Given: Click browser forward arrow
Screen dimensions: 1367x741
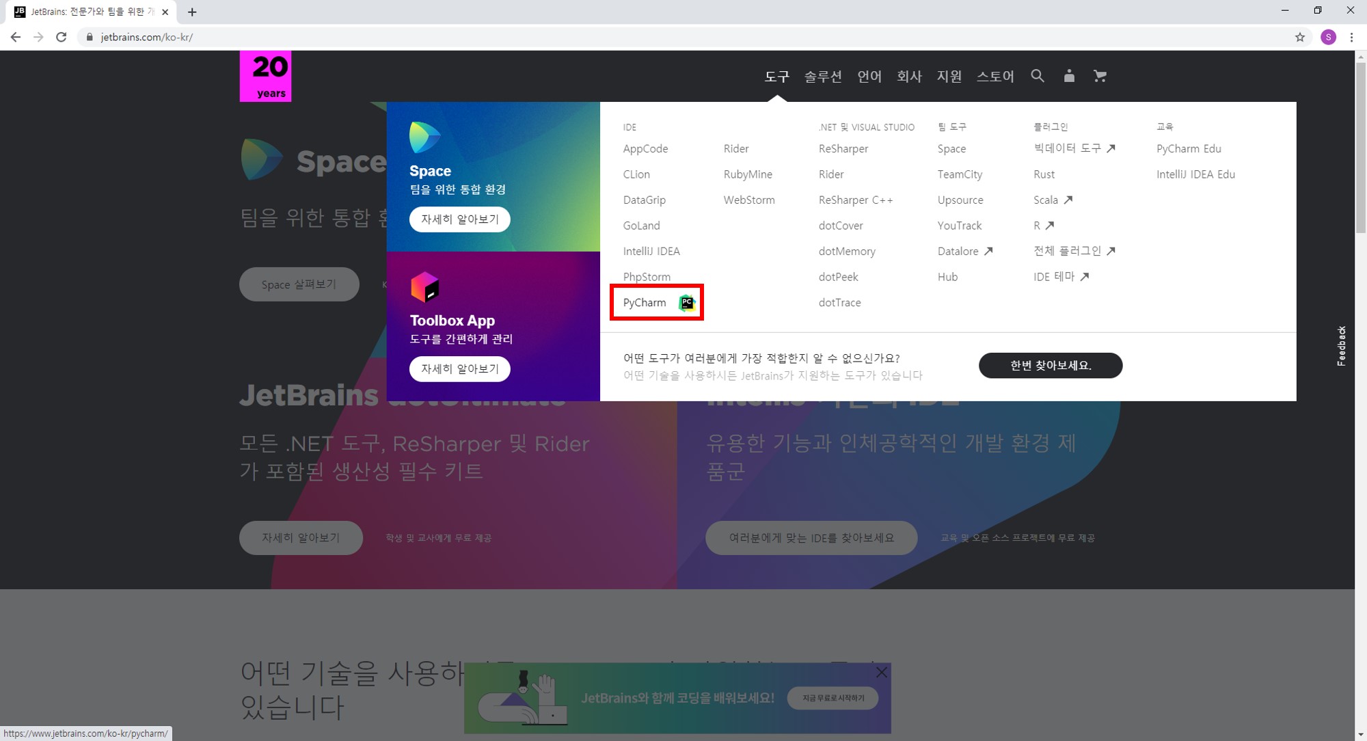Looking at the screenshot, I should 38,37.
